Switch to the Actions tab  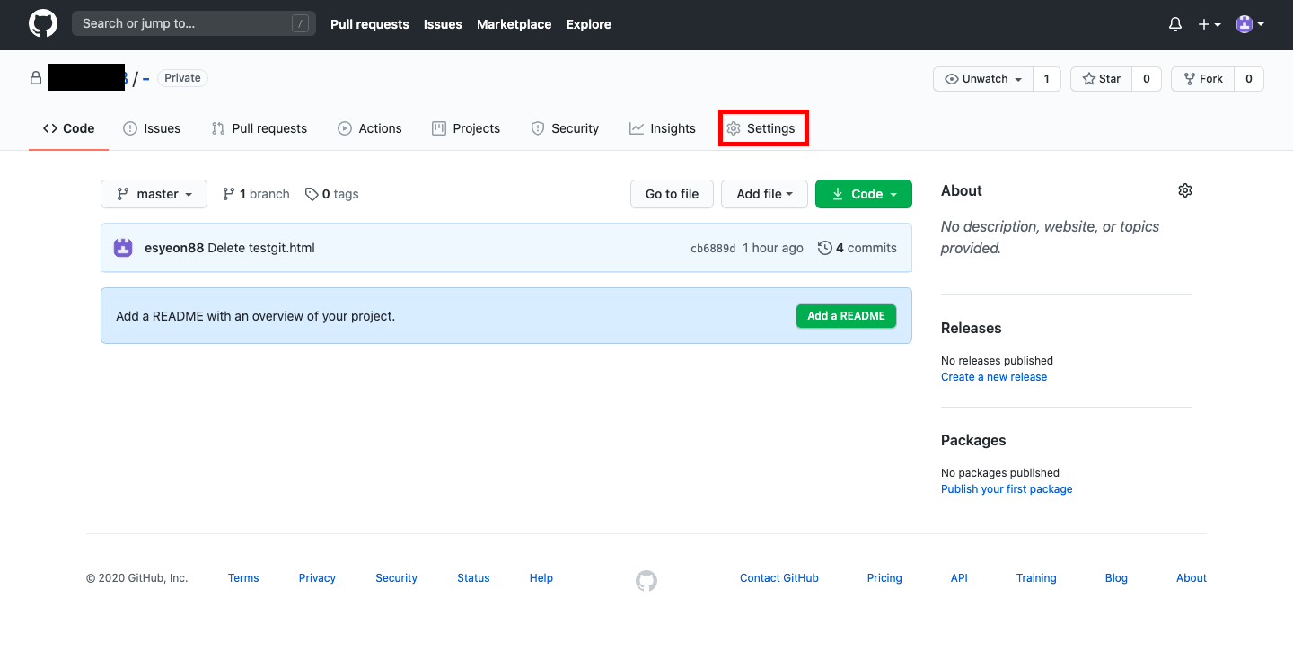click(x=370, y=128)
